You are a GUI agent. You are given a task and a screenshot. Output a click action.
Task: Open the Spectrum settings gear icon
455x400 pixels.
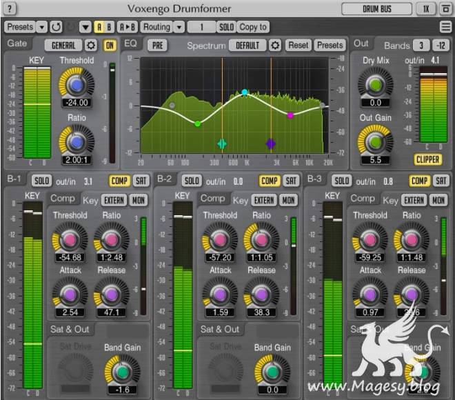(275, 46)
